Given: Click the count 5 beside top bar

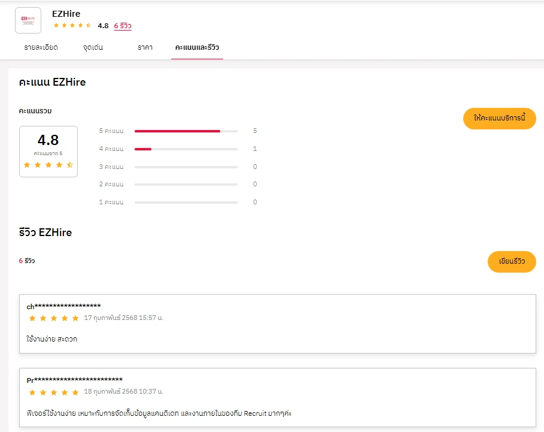Looking at the screenshot, I should click(255, 131).
